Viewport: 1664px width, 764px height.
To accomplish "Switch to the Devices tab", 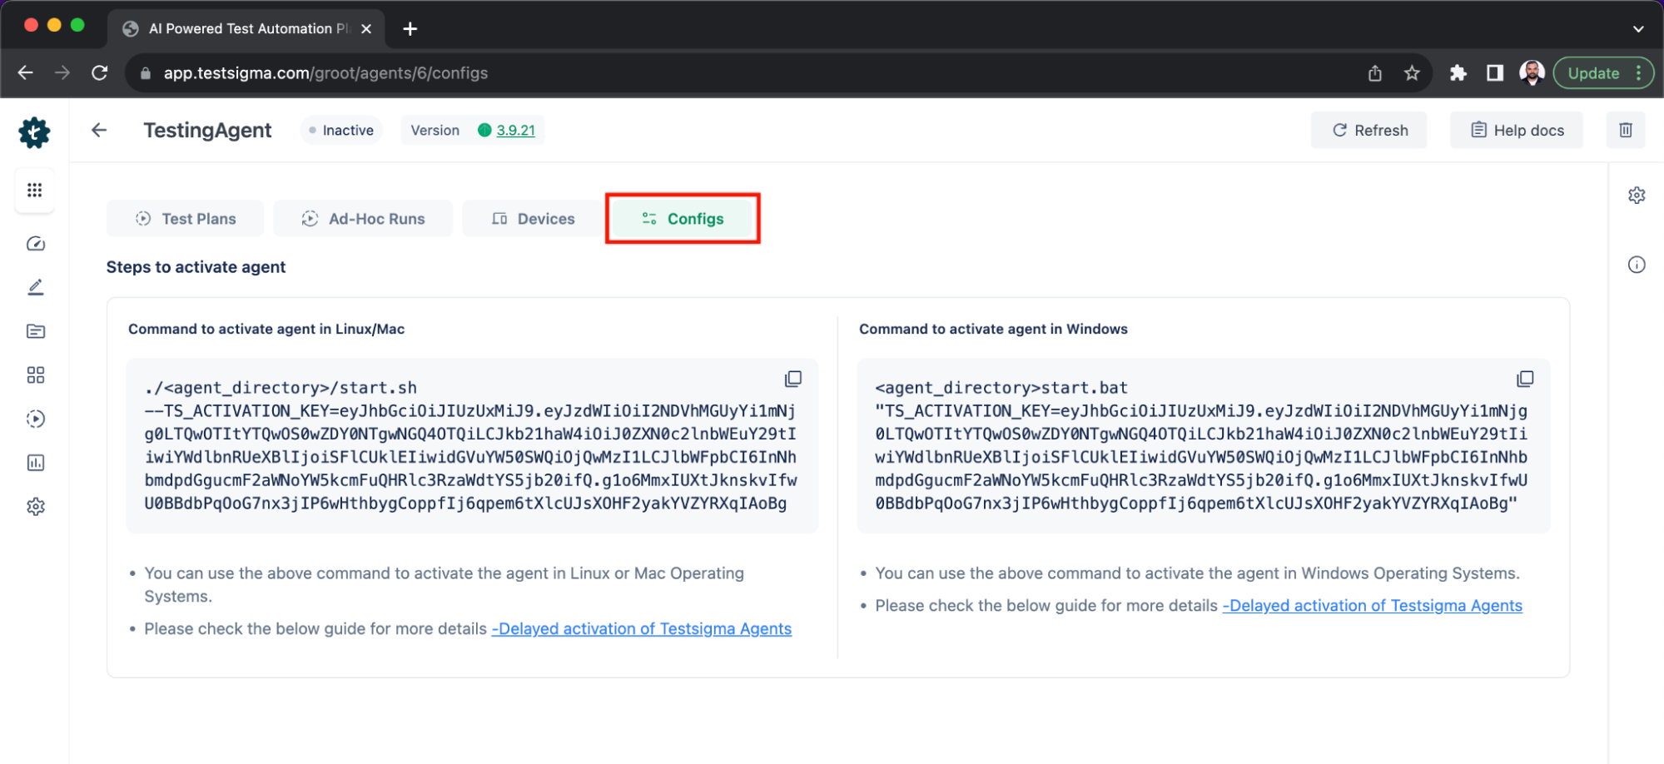I will click(x=534, y=219).
